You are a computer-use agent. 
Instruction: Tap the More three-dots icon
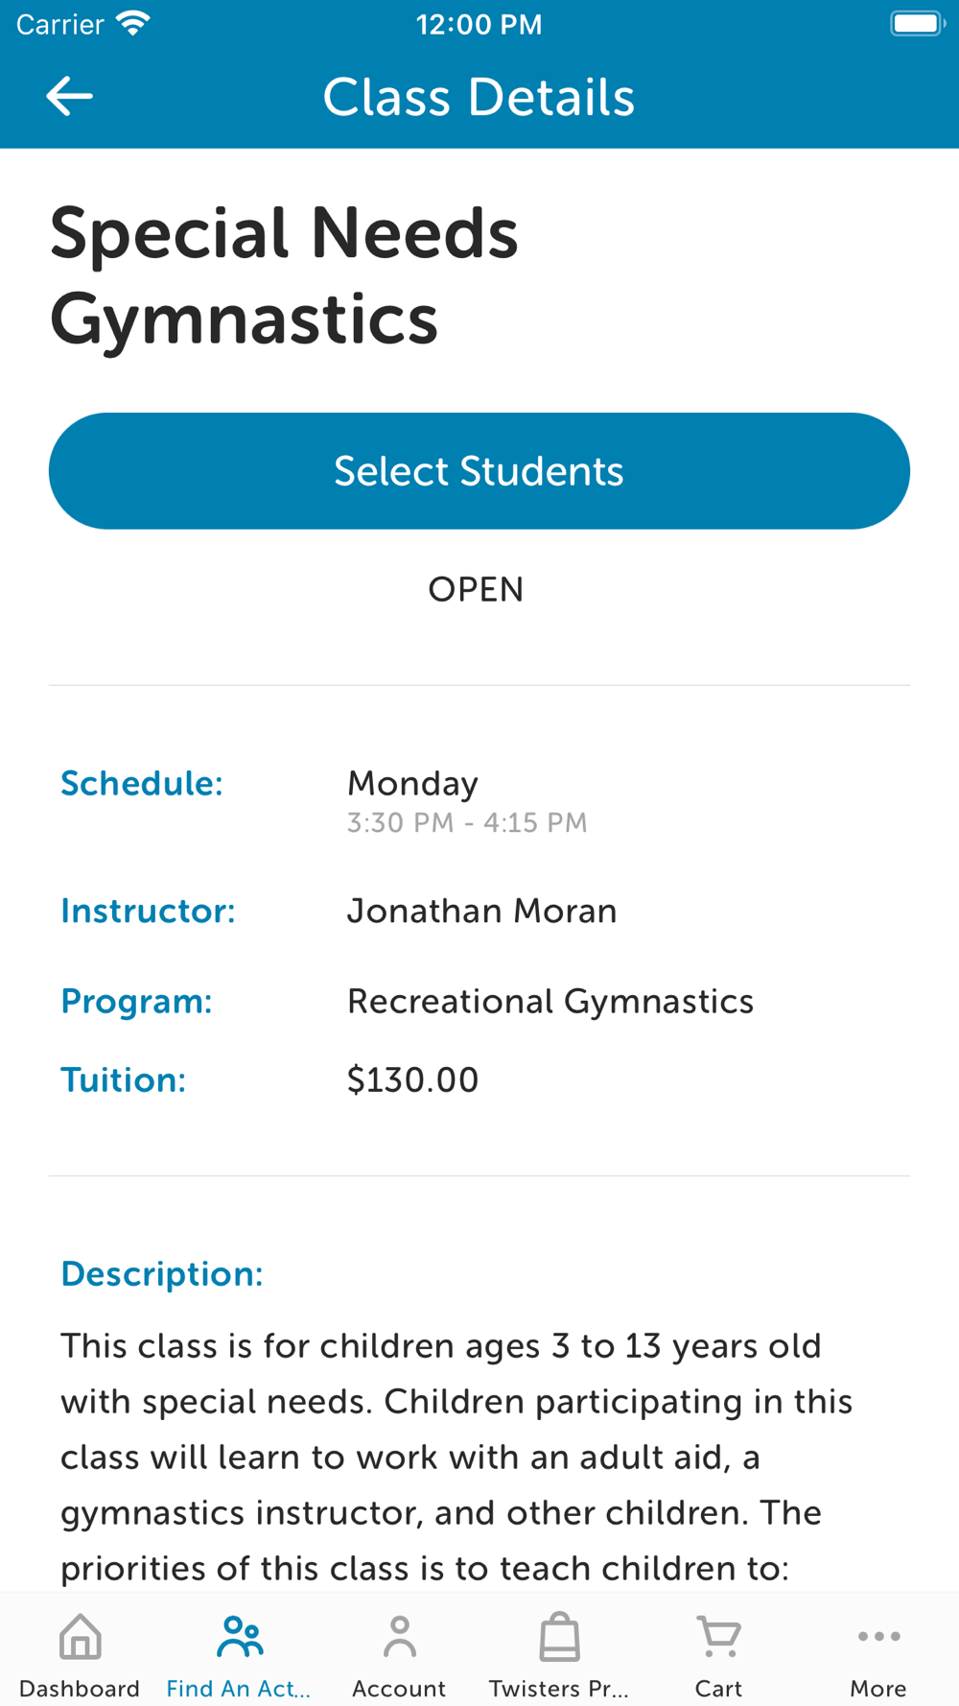point(878,1637)
